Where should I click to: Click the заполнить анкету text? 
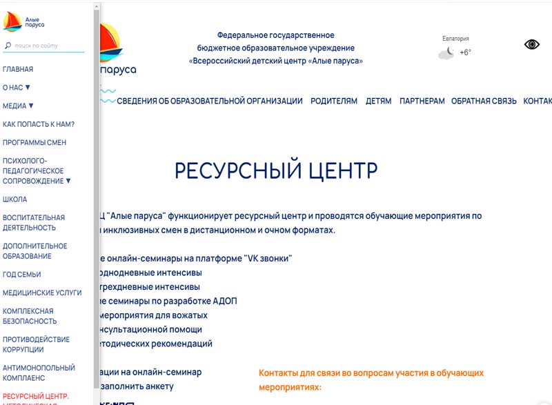[137, 386]
